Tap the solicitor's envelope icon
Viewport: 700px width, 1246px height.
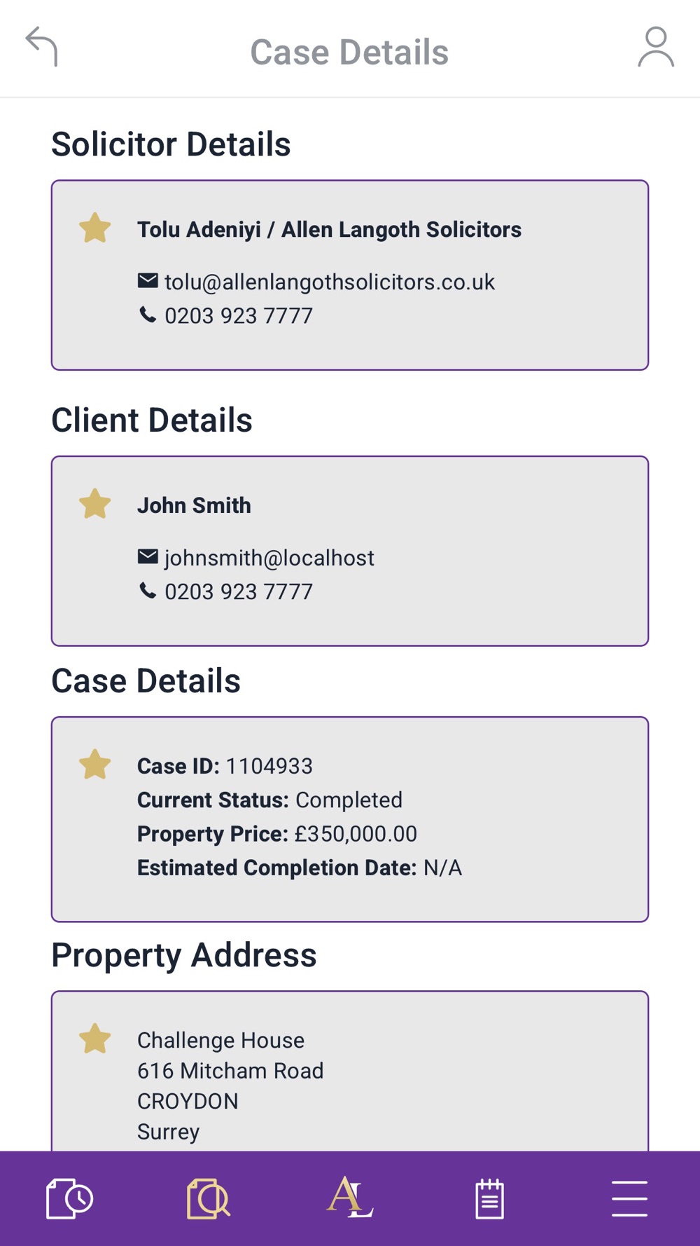(x=148, y=281)
